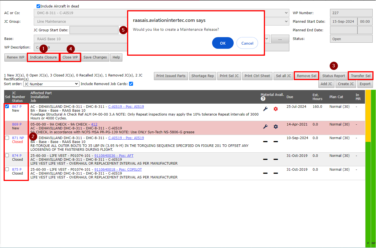This screenshot has width=376, height=248.
Task: Open job card 871 NP link
Action: [x=18, y=138]
